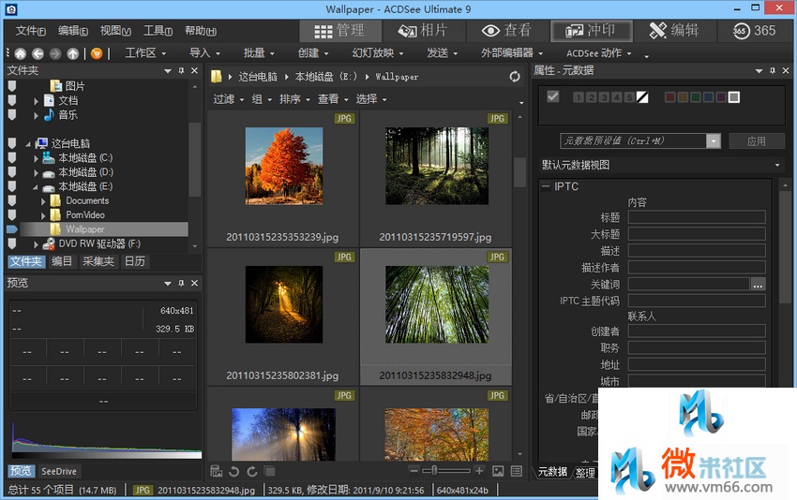This screenshot has height=500, width=797.
Task: Pin the Properties metadata panel
Action: (x=773, y=70)
